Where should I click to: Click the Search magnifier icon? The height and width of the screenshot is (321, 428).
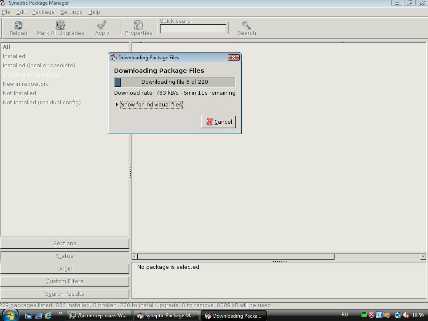(x=246, y=26)
